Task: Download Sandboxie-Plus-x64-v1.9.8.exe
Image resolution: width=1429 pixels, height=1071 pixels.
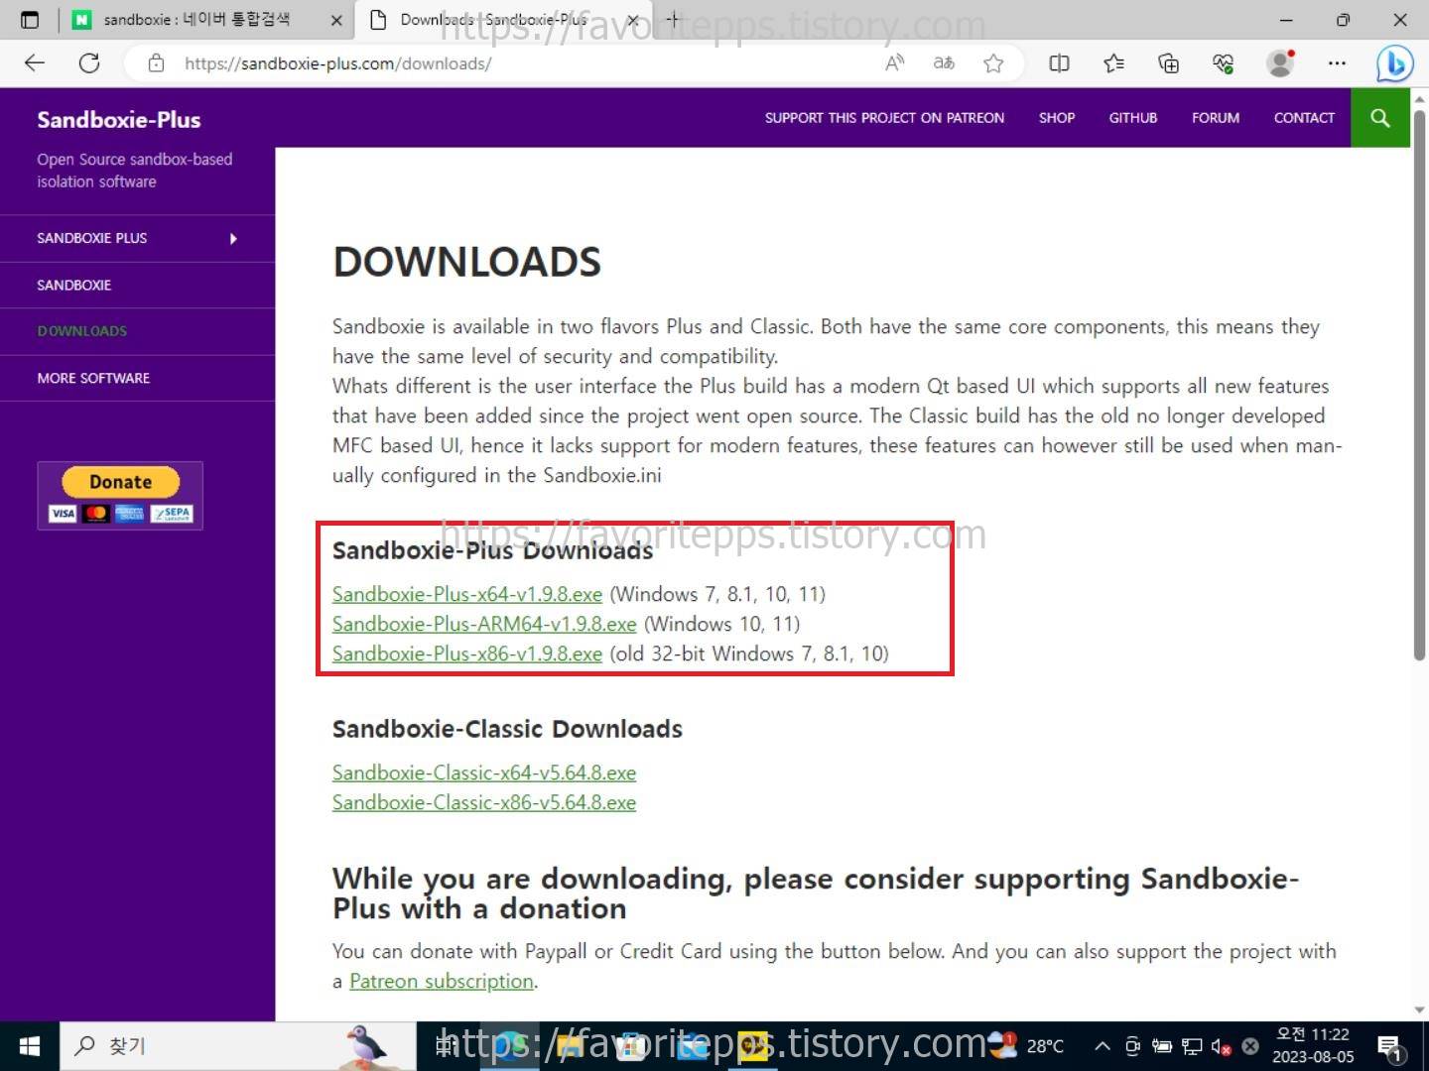Action: coord(467,594)
